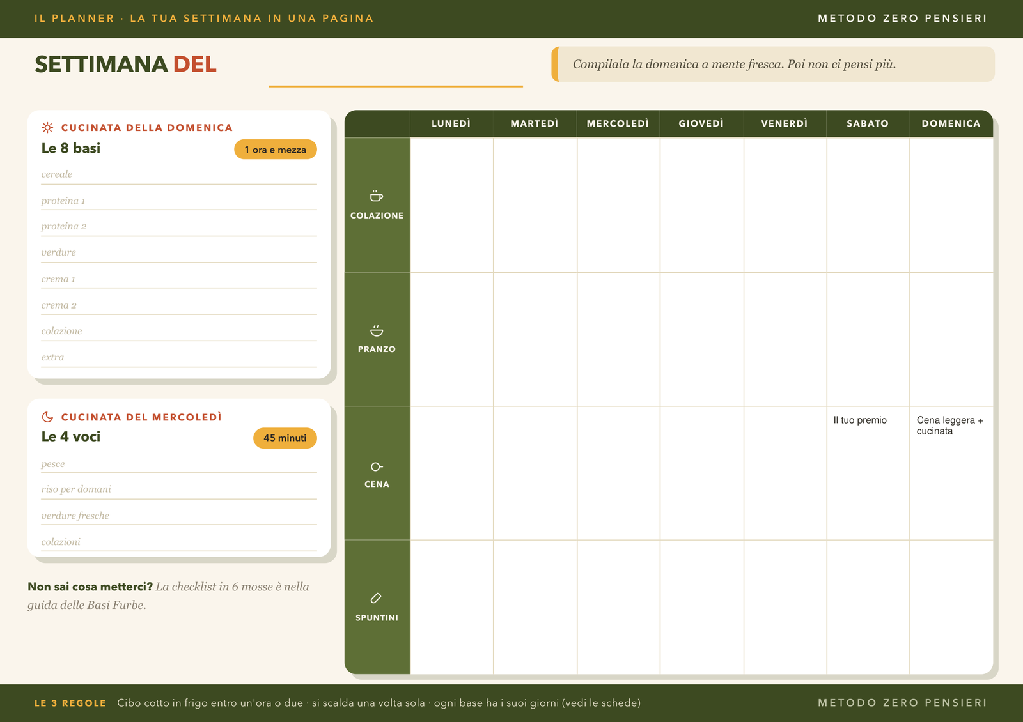Click the Mercoledì Pranzo cell
The image size is (1023, 722).
(x=618, y=339)
